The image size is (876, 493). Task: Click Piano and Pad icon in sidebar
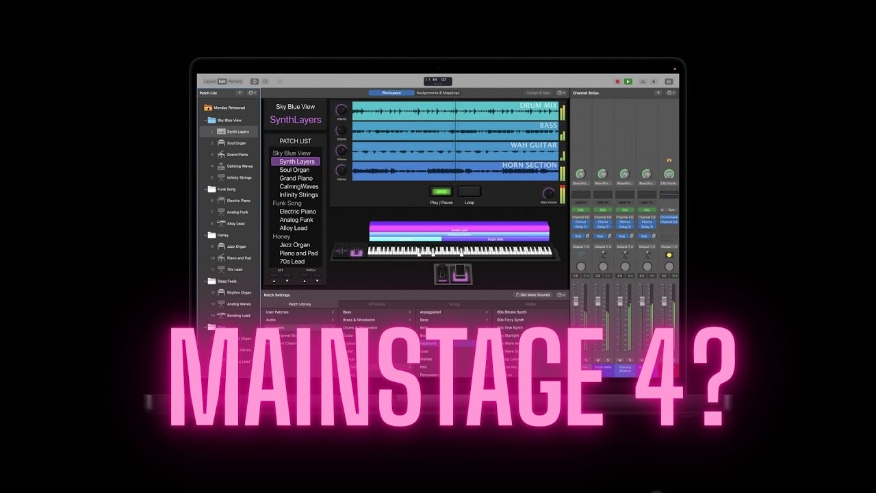coord(221,258)
